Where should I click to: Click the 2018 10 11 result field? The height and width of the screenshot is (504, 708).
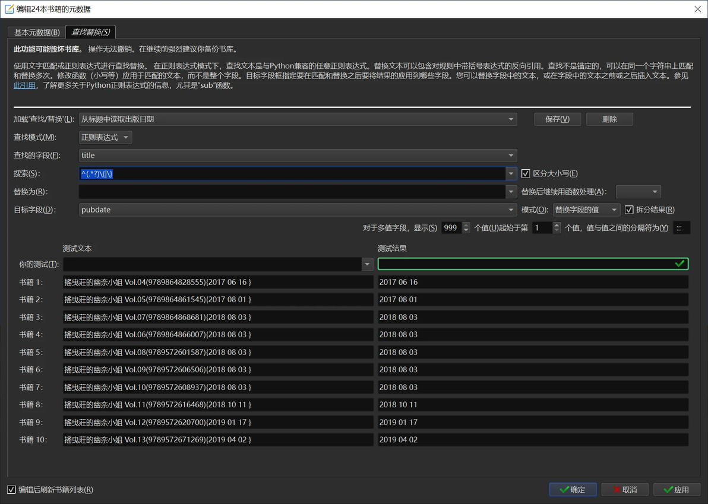tap(533, 405)
